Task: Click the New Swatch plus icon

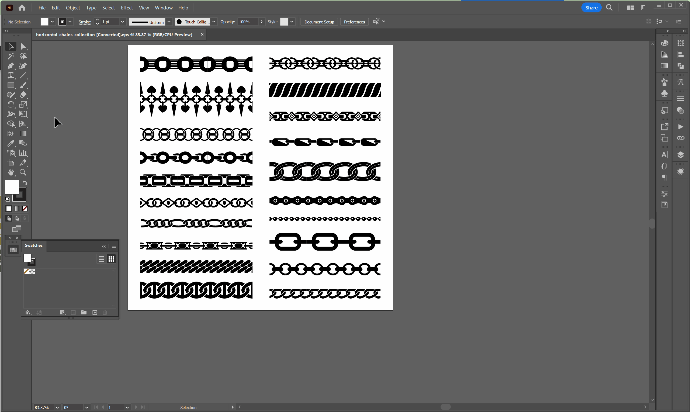Action: [95, 313]
